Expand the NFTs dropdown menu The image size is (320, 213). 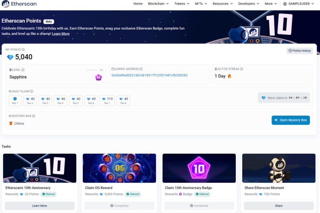tap(201, 4)
